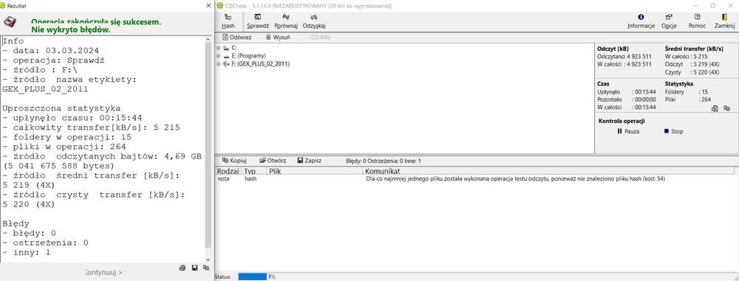739x281 pixels.
Task: Click the greyed-out CD Info button
Action: 321,37
